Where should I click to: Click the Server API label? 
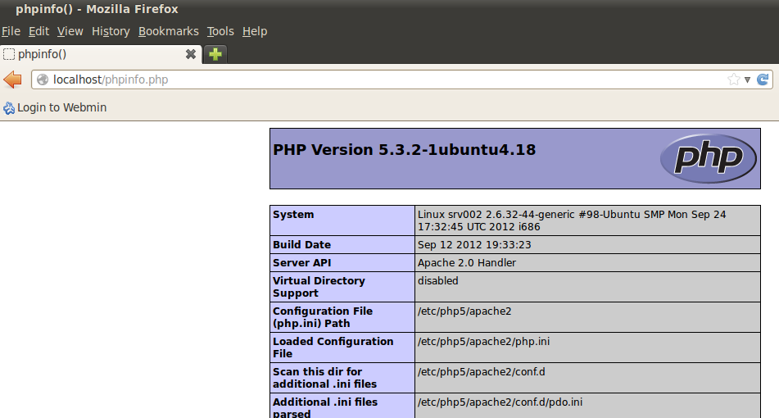301,262
